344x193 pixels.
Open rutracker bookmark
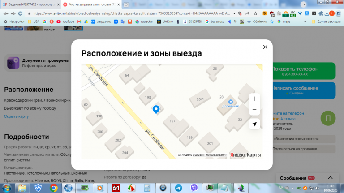pyautogui.click(x=144, y=21)
